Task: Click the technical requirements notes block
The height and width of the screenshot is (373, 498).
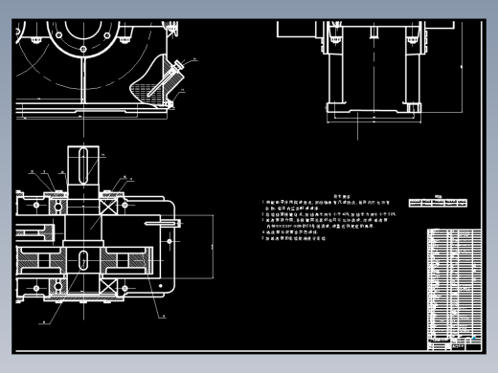Action: (x=328, y=218)
